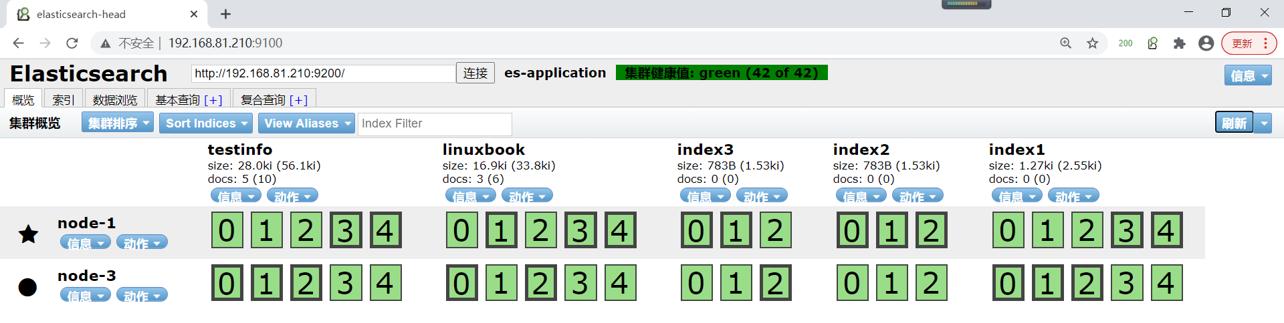
Task: Open the 集群排序 cluster sort dropdown
Action: (118, 123)
